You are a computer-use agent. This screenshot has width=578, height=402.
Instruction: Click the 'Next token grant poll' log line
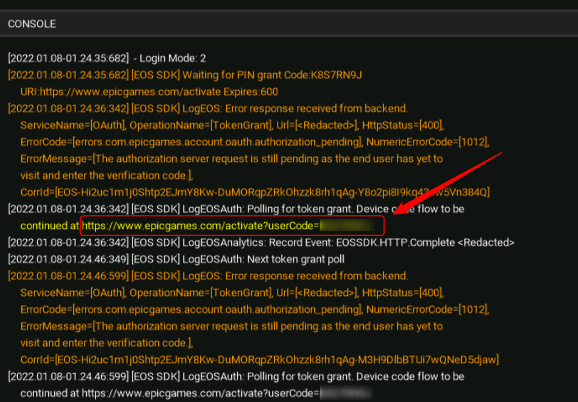176,259
